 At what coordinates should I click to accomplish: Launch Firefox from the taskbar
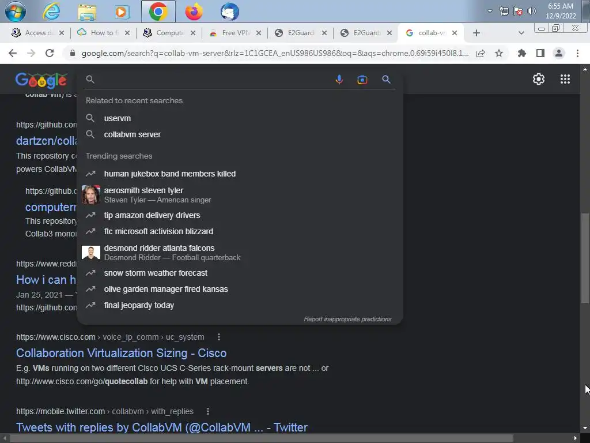coord(194,12)
